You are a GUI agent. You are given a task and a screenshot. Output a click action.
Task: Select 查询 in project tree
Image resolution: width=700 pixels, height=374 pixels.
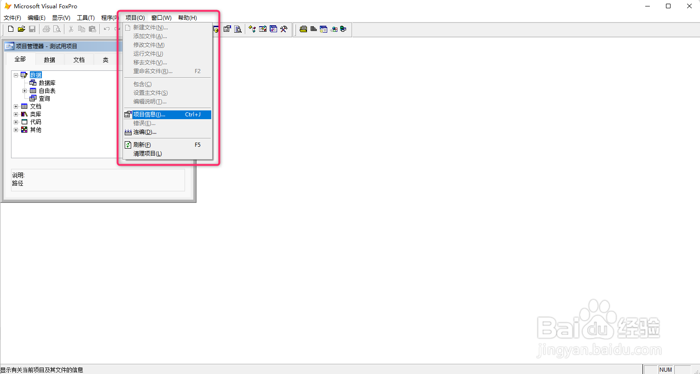pyautogui.click(x=44, y=98)
